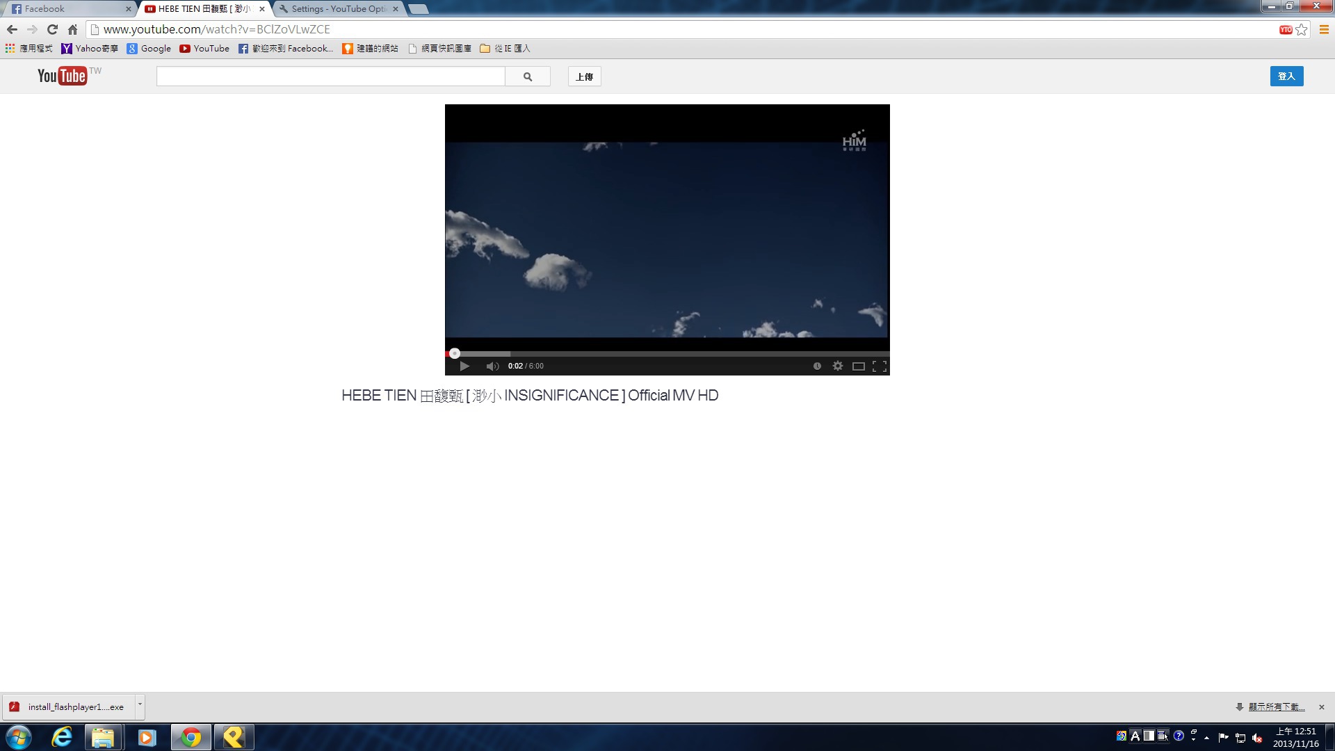The image size is (1335, 751).
Task: Expand the 從 IE 匯入 bookmark folder
Action: [505, 48]
